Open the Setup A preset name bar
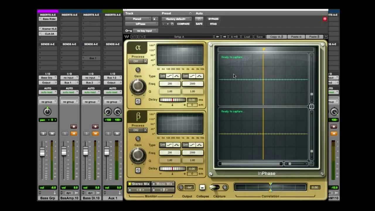Screen dimensions: 375x211 tap(179, 37)
